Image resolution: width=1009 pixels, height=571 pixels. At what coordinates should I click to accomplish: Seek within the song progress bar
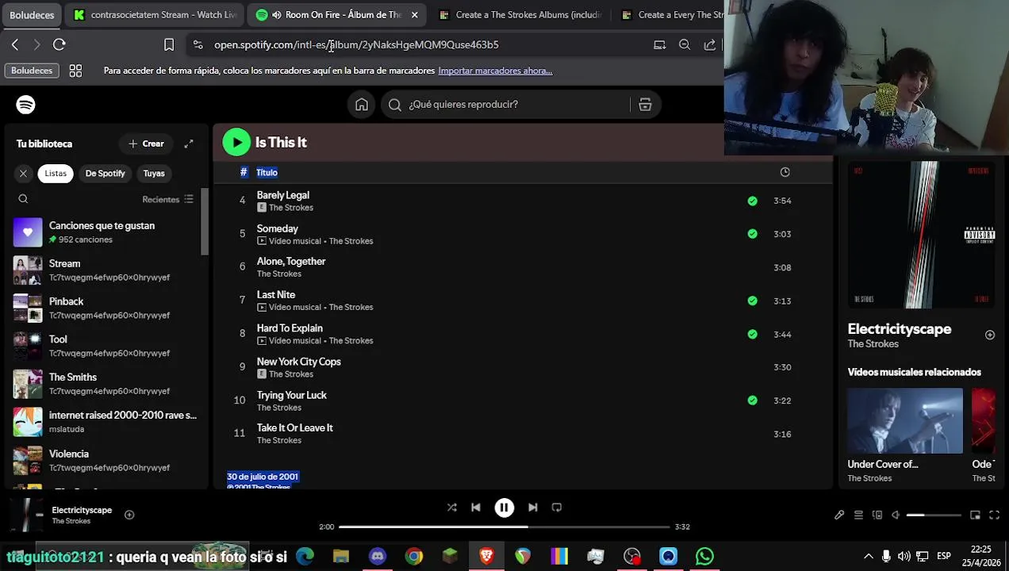pos(504,527)
